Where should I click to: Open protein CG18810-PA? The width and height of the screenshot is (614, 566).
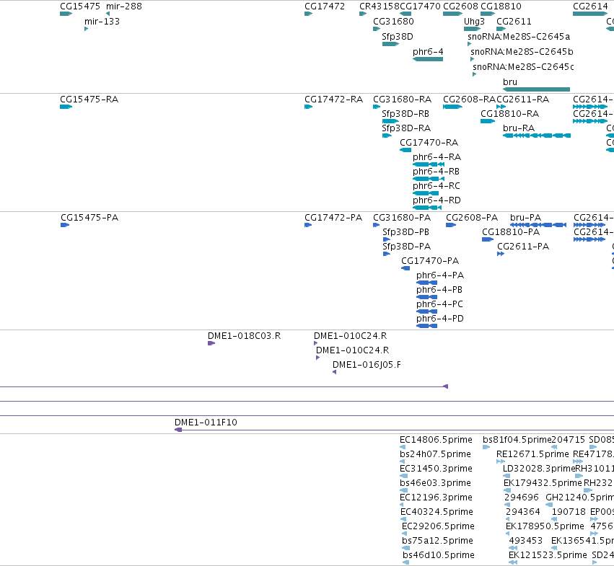pyautogui.click(x=488, y=239)
